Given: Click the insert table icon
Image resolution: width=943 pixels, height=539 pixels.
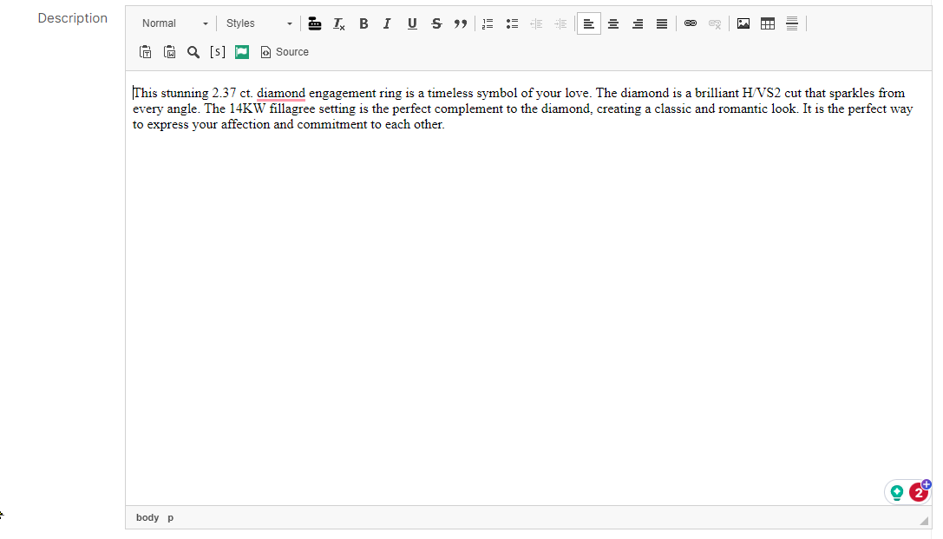Looking at the screenshot, I should [x=768, y=23].
